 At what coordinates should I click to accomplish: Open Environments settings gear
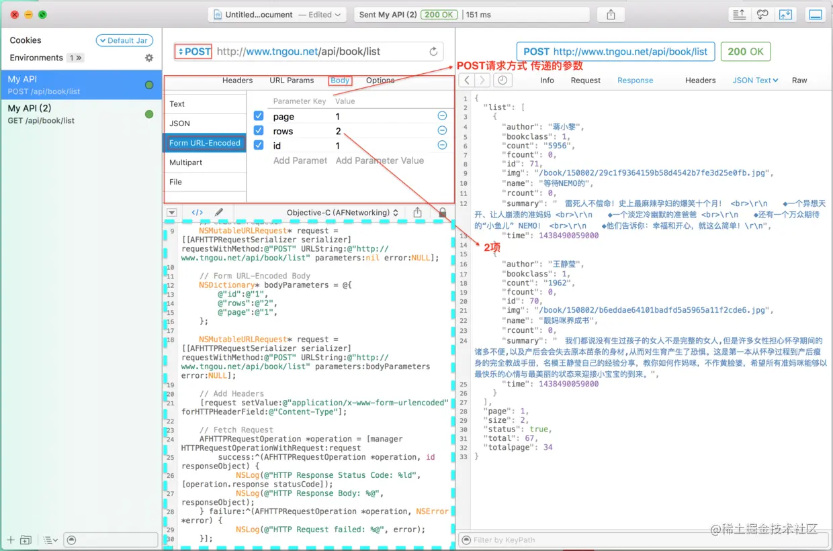[x=149, y=58]
